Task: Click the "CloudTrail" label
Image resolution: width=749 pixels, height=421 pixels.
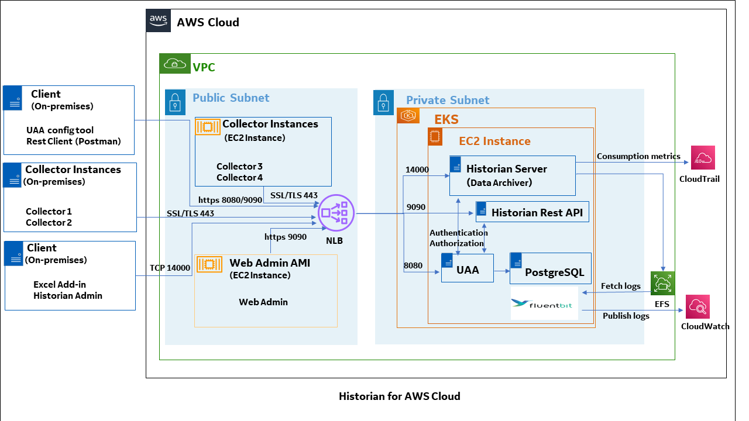Action: point(699,179)
